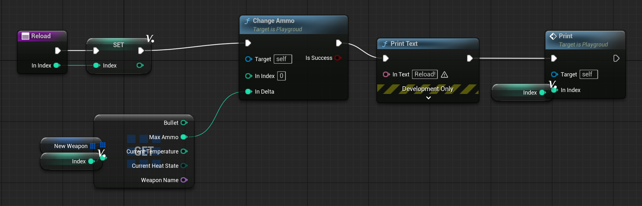642x206 pixels.
Task: Click the Index variable pin near Print node
Action: (543, 93)
